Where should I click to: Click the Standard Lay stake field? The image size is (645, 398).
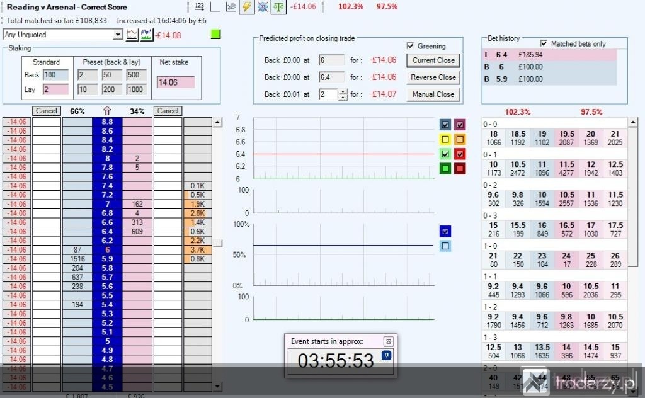pos(56,89)
